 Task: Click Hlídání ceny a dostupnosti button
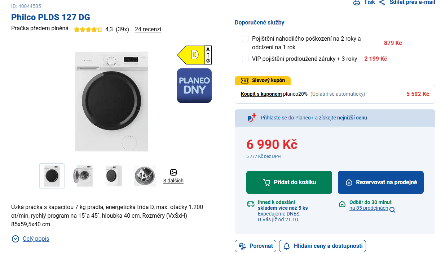(322, 246)
